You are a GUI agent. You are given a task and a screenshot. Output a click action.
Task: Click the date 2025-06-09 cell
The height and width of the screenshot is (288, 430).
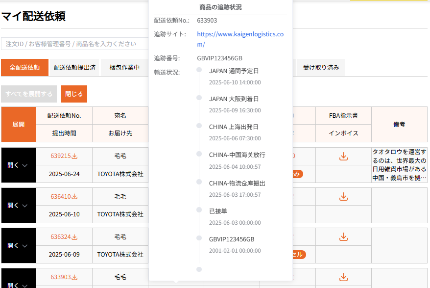64,255
